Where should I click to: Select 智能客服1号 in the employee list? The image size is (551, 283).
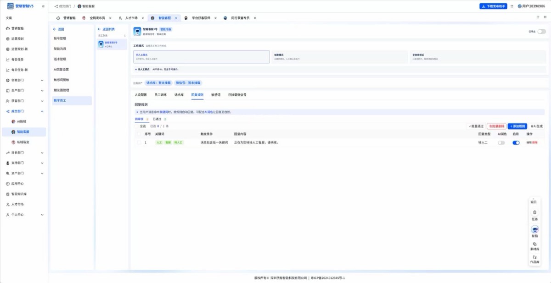[112, 44]
